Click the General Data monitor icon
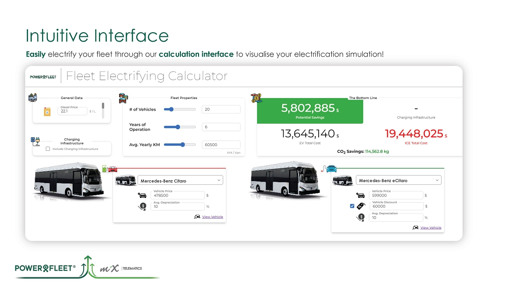514x289 pixels. (33, 97)
